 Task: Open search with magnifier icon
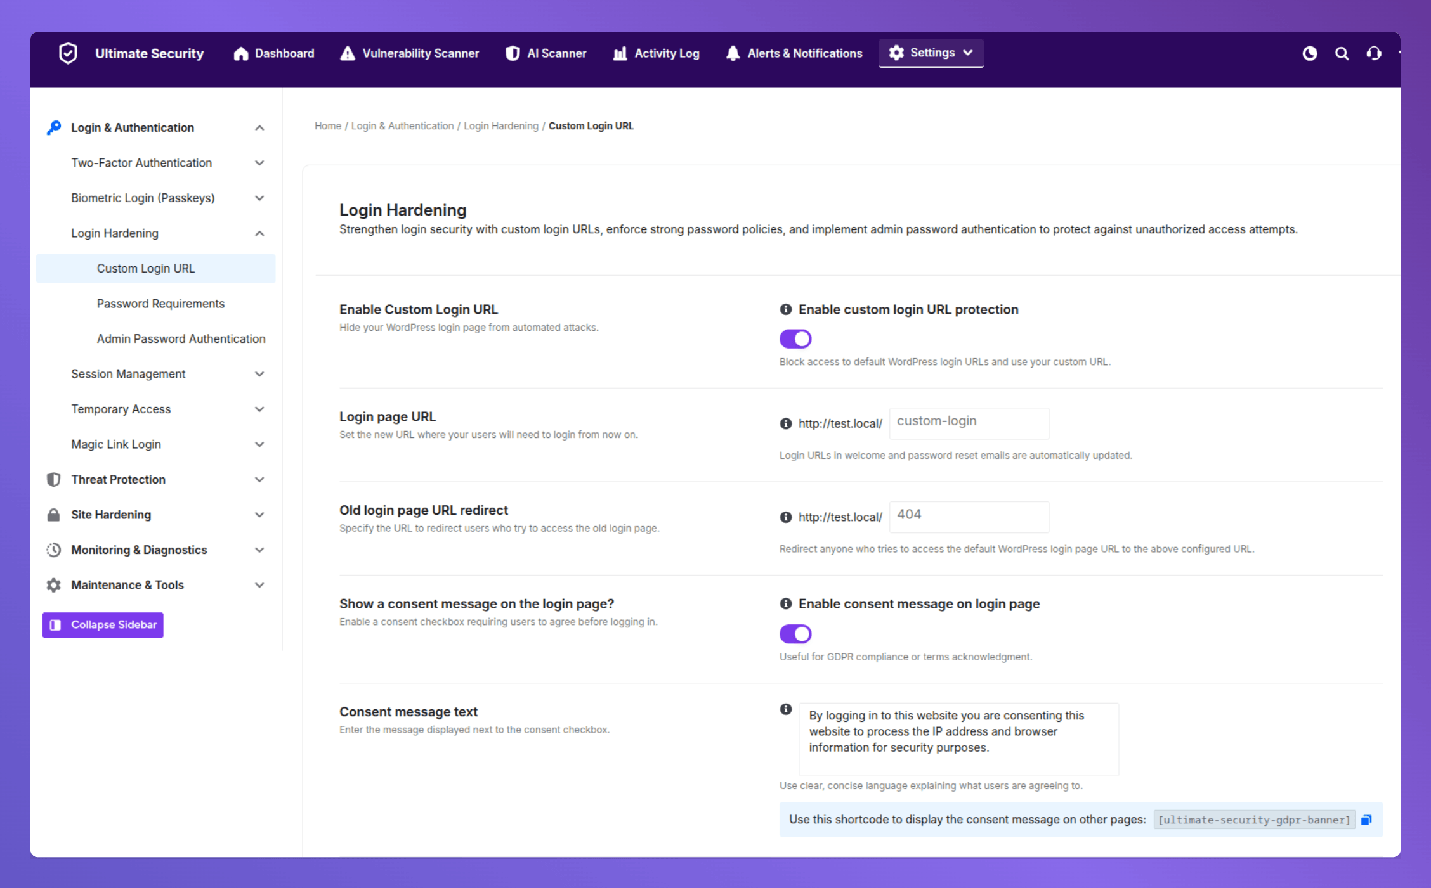tap(1342, 54)
